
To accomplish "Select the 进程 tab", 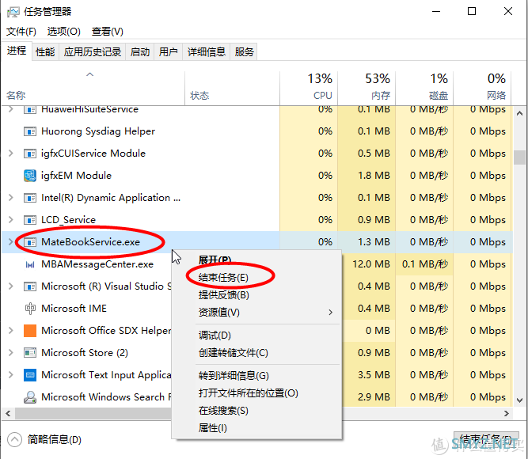I will click(17, 51).
